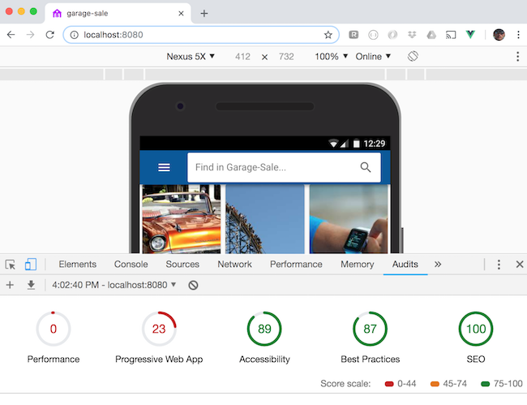
Task: Switch to the Memory tab
Action: [x=358, y=265]
